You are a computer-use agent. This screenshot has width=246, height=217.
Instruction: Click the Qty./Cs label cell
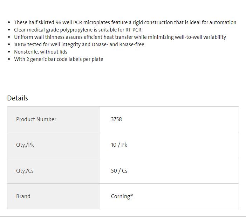25,171
